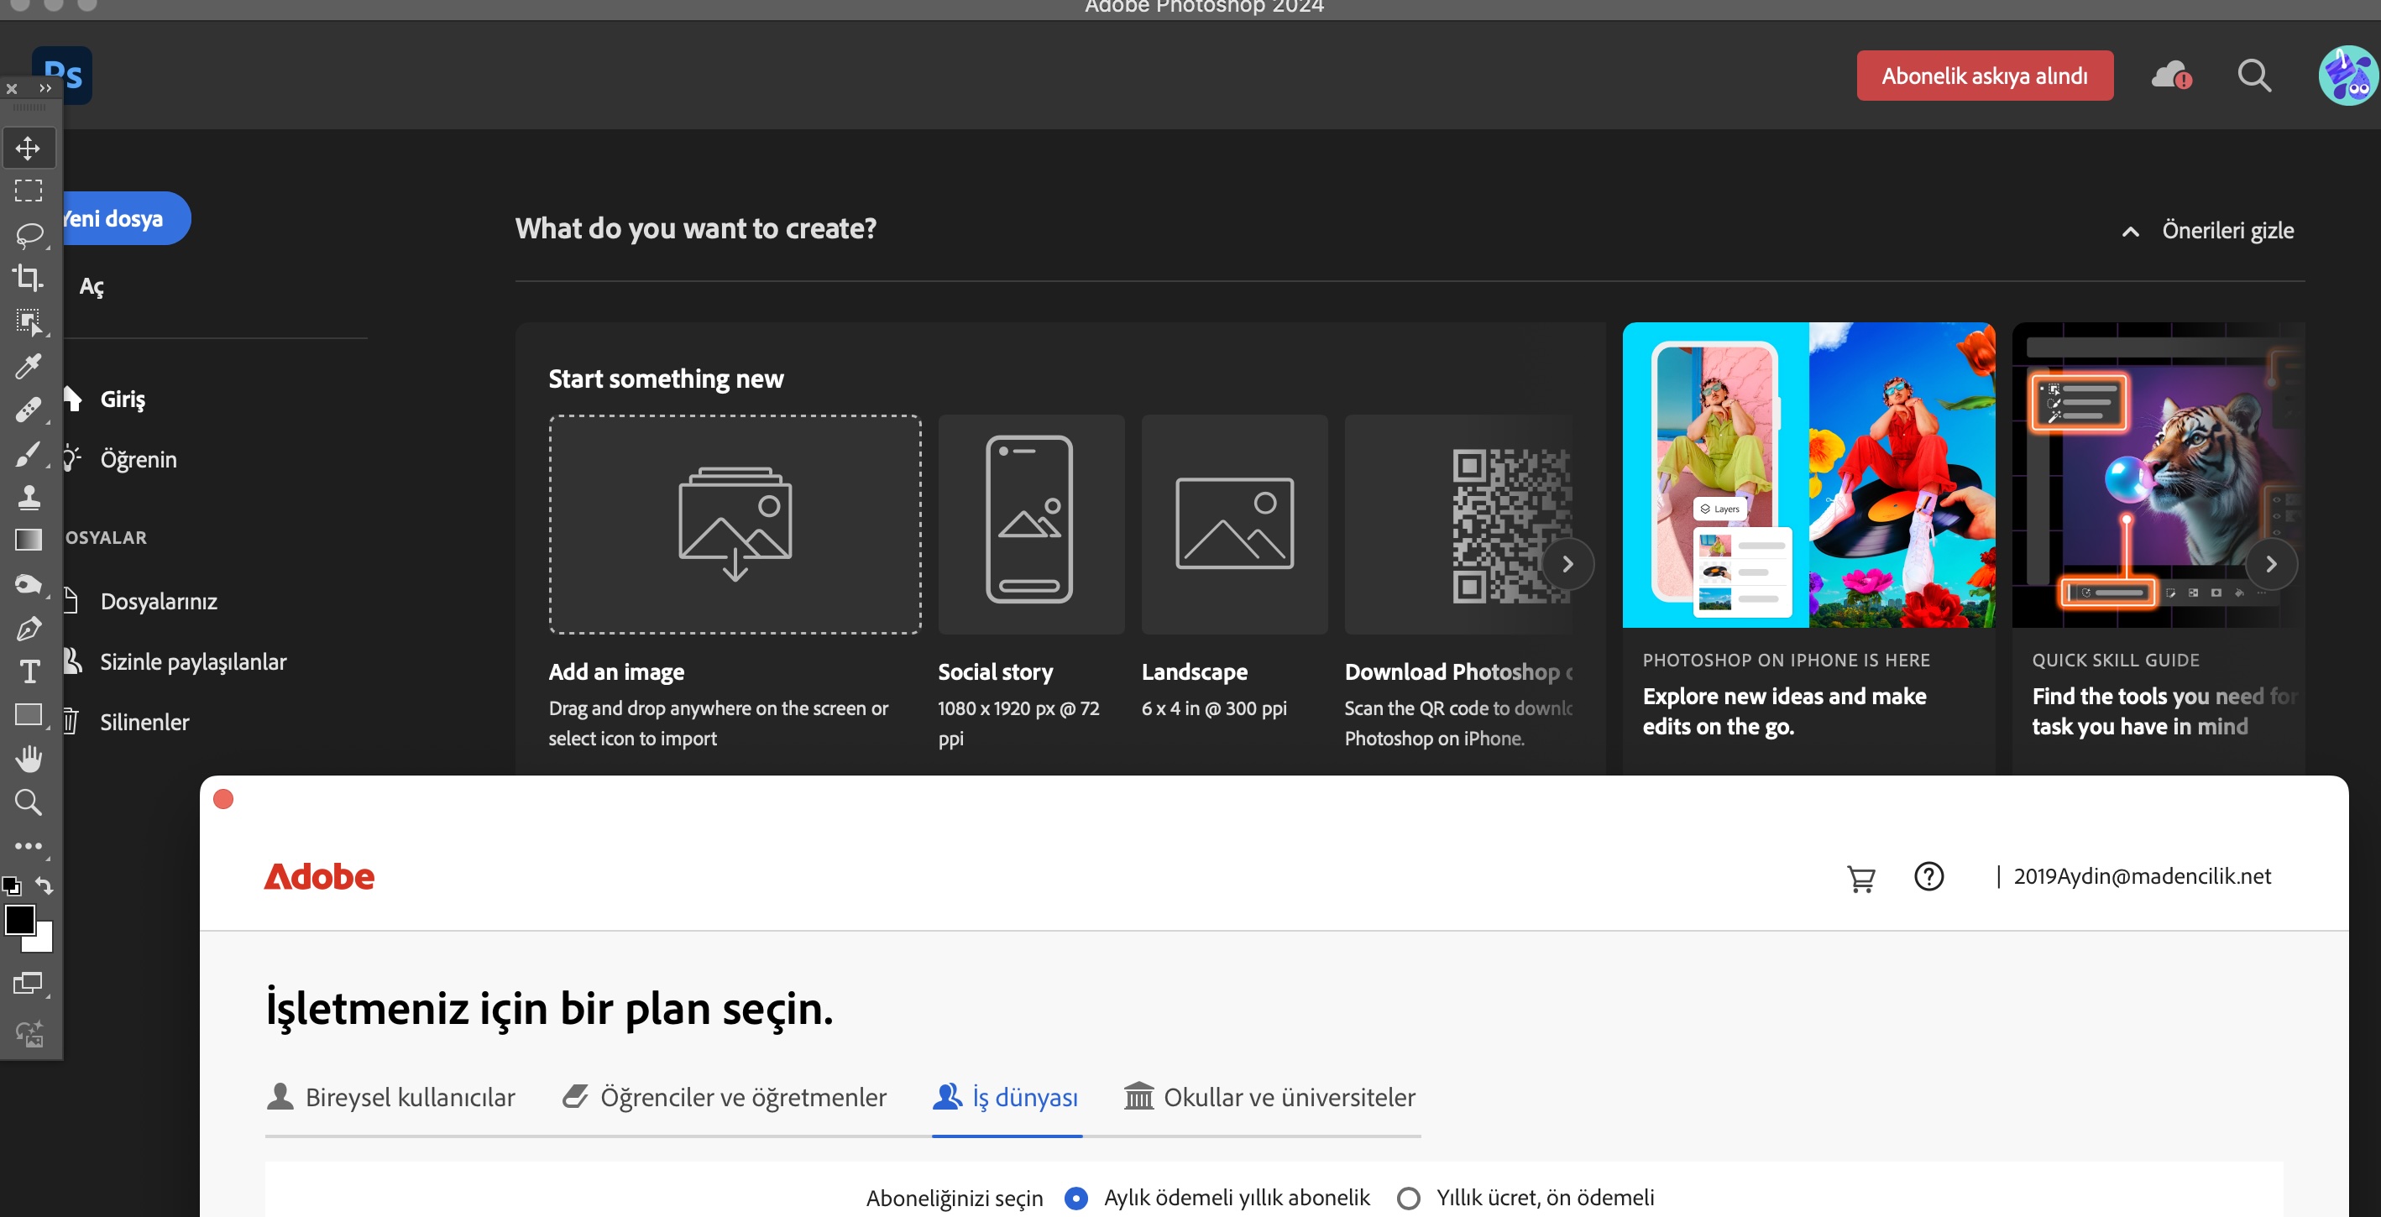Select Yıllık ücret, ön ödemeli option
Viewport: 2381px width, 1217px height.
click(x=1409, y=1199)
